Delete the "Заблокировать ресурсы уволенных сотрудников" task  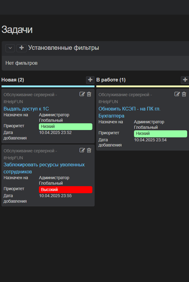coord(89,150)
